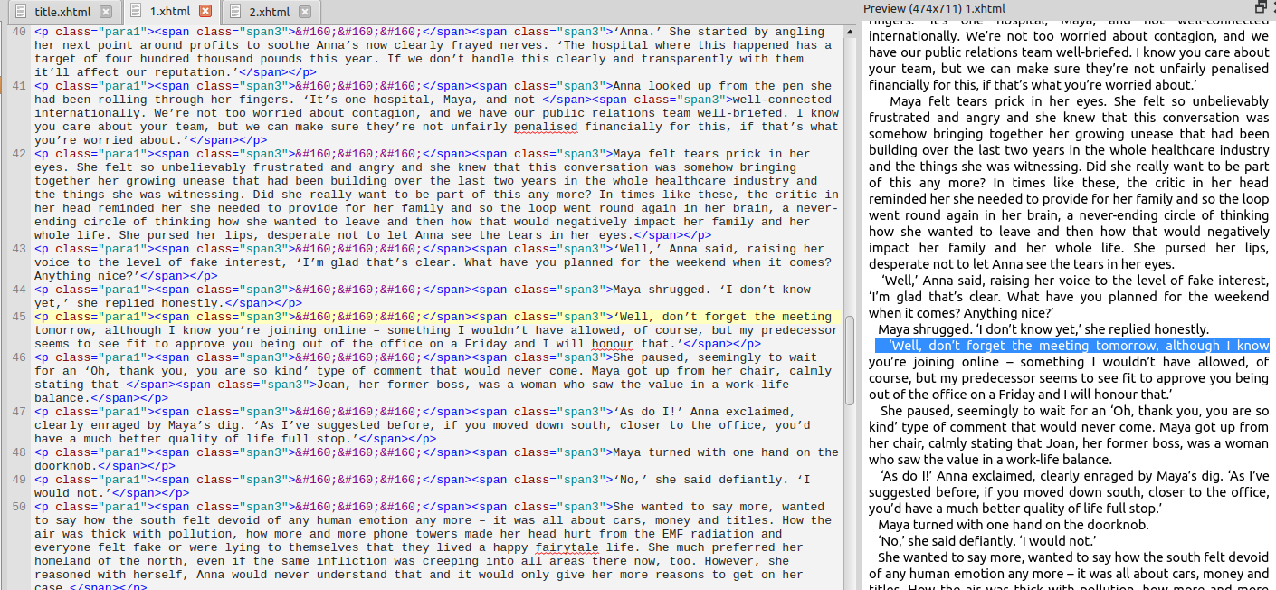Click the underlined word 'honour' in code

(x=613, y=345)
